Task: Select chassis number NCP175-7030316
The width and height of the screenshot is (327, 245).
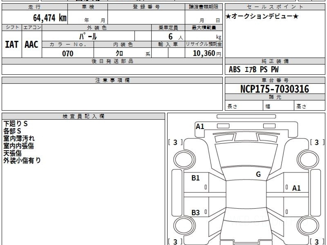Action: pyautogui.click(x=275, y=89)
